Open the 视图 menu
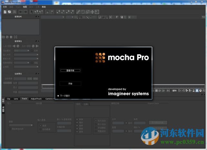This screenshot has width=207, height=150. click(x=25, y=7)
